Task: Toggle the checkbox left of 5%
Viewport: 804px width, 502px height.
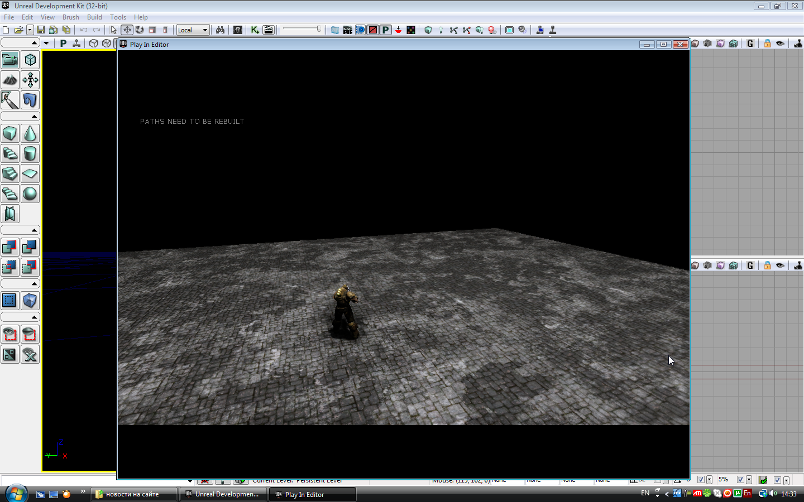Action: click(701, 480)
